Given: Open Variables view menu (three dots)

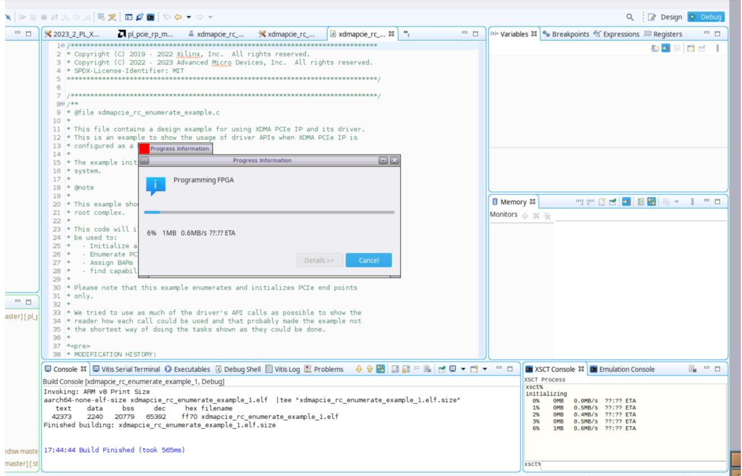Looking at the screenshot, I should point(717,48).
